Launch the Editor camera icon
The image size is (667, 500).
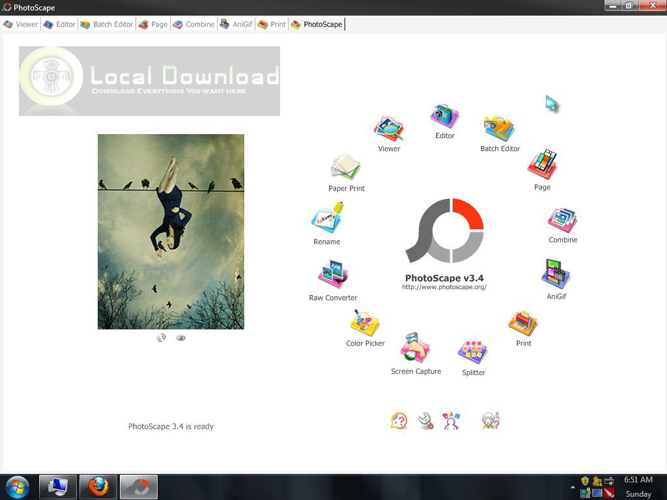[x=444, y=116]
